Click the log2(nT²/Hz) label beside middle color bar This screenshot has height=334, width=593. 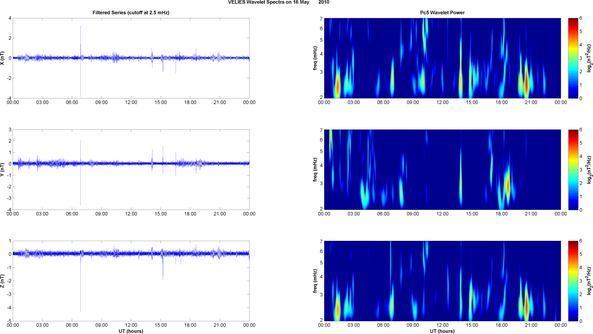point(589,170)
